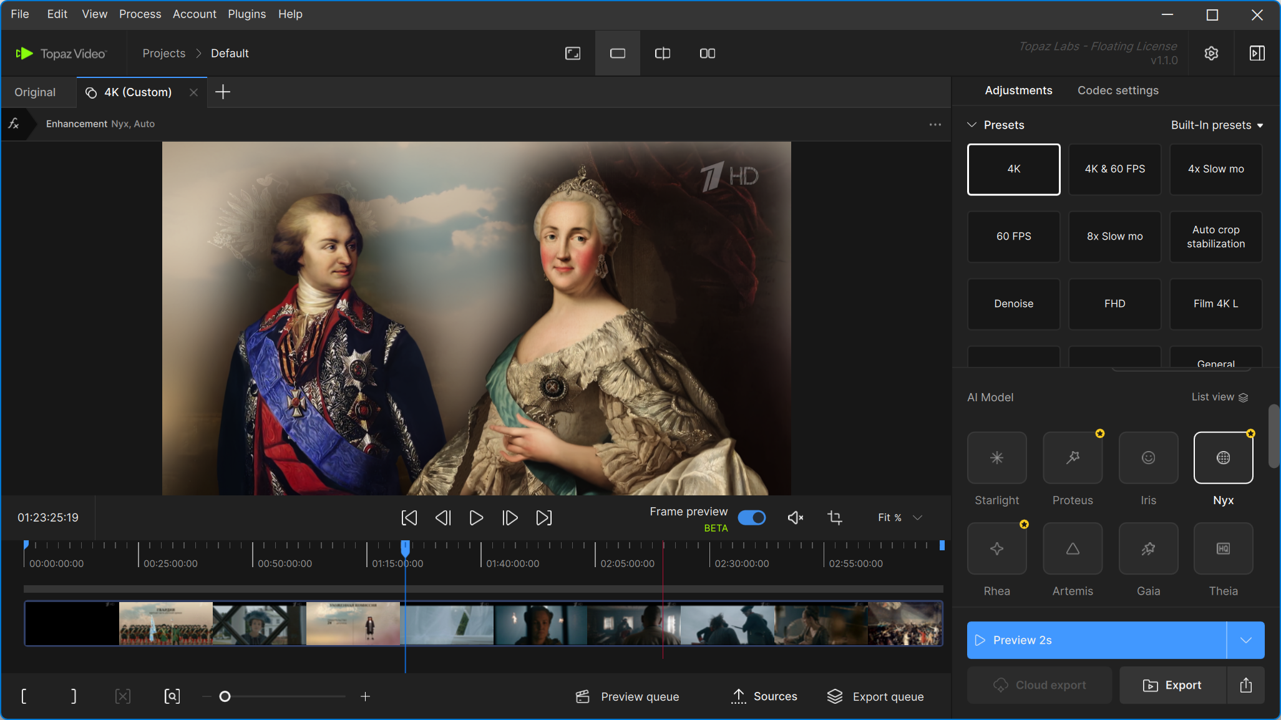Viewport: 1281px width, 720px height.
Task: Click the crop tool icon
Action: click(834, 517)
